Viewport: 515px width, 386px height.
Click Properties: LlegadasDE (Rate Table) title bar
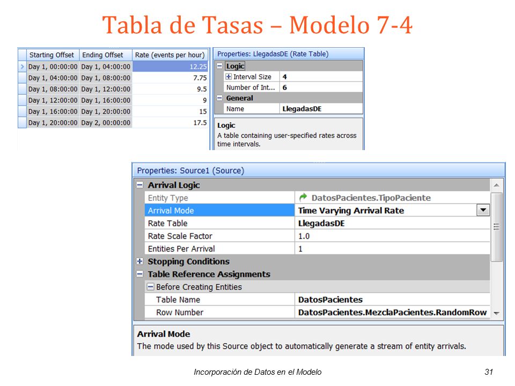tap(289, 54)
